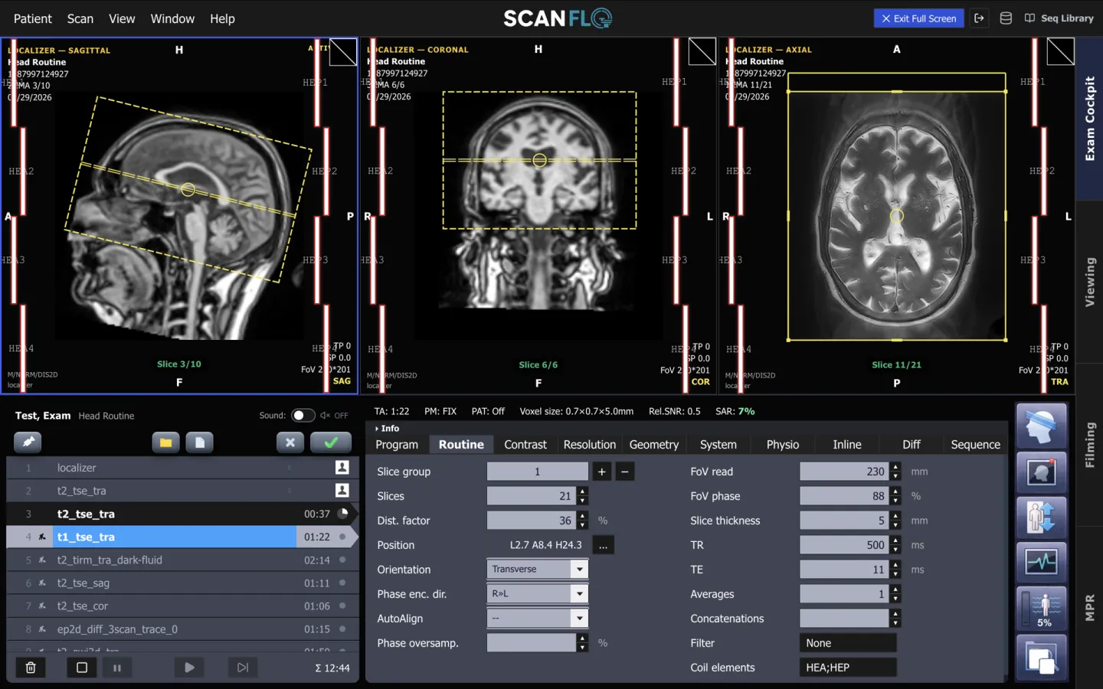The width and height of the screenshot is (1103, 689).
Task: Click the X cancel button above queue
Action: 290,442
